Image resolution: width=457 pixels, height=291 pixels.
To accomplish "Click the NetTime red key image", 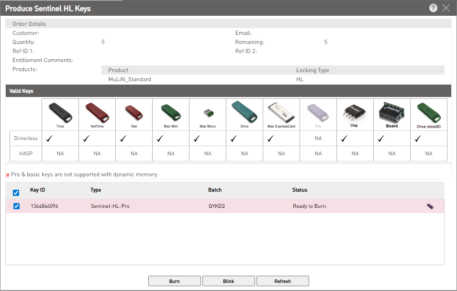I will [x=97, y=113].
